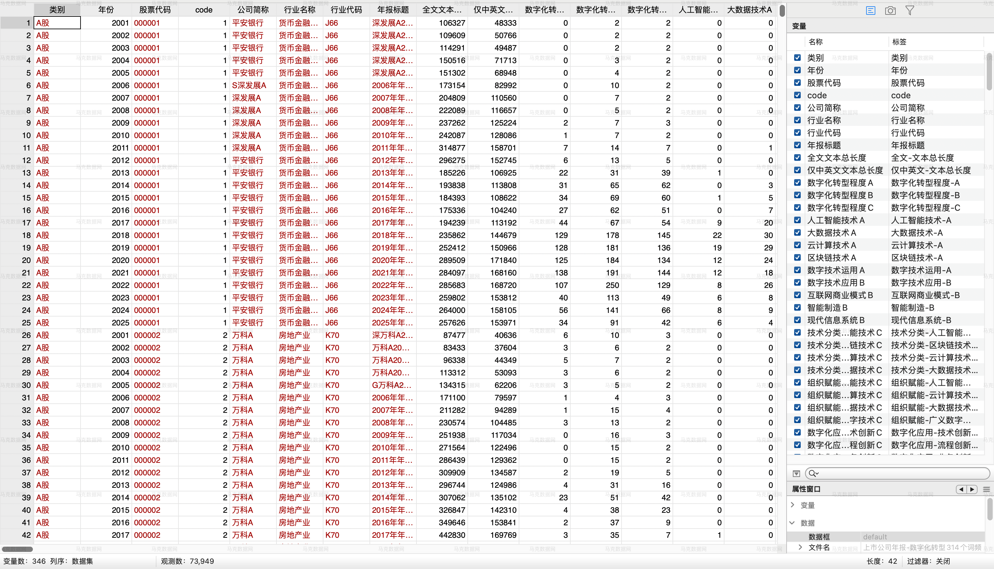This screenshot has height=569, width=994.
Task: Click the 标签 header in variables list
Action: (x=899, y=42)
